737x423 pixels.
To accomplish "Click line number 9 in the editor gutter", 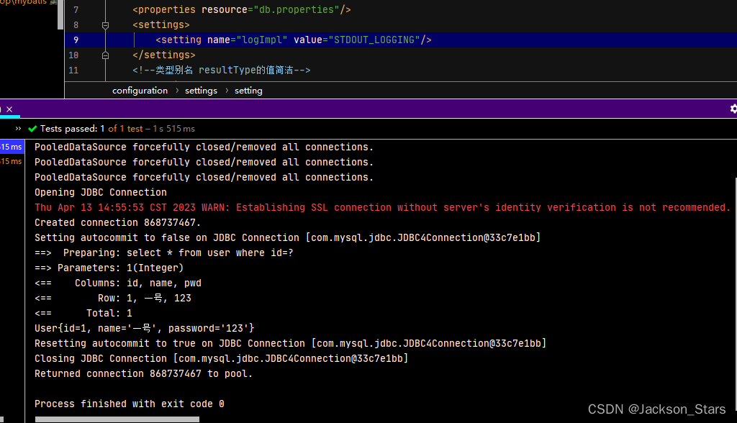I will tap(76, 40).
